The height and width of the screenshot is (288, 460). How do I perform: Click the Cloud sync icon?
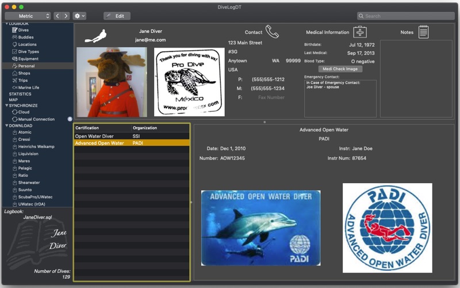[x=14, y=112]
